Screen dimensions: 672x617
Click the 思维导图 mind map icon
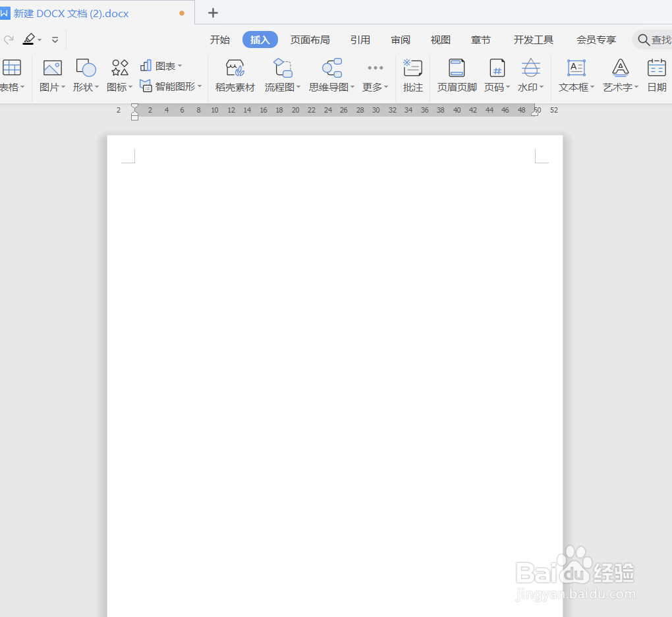pyautogui.click(x=332, y=68)
